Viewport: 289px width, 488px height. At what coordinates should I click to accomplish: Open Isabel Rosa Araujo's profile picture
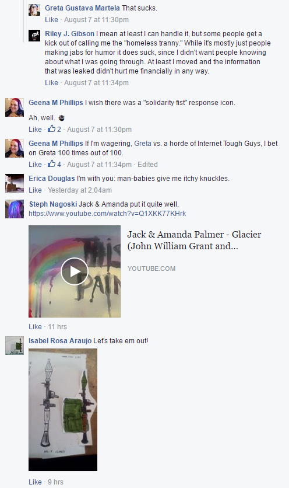[x=15, y=346]
